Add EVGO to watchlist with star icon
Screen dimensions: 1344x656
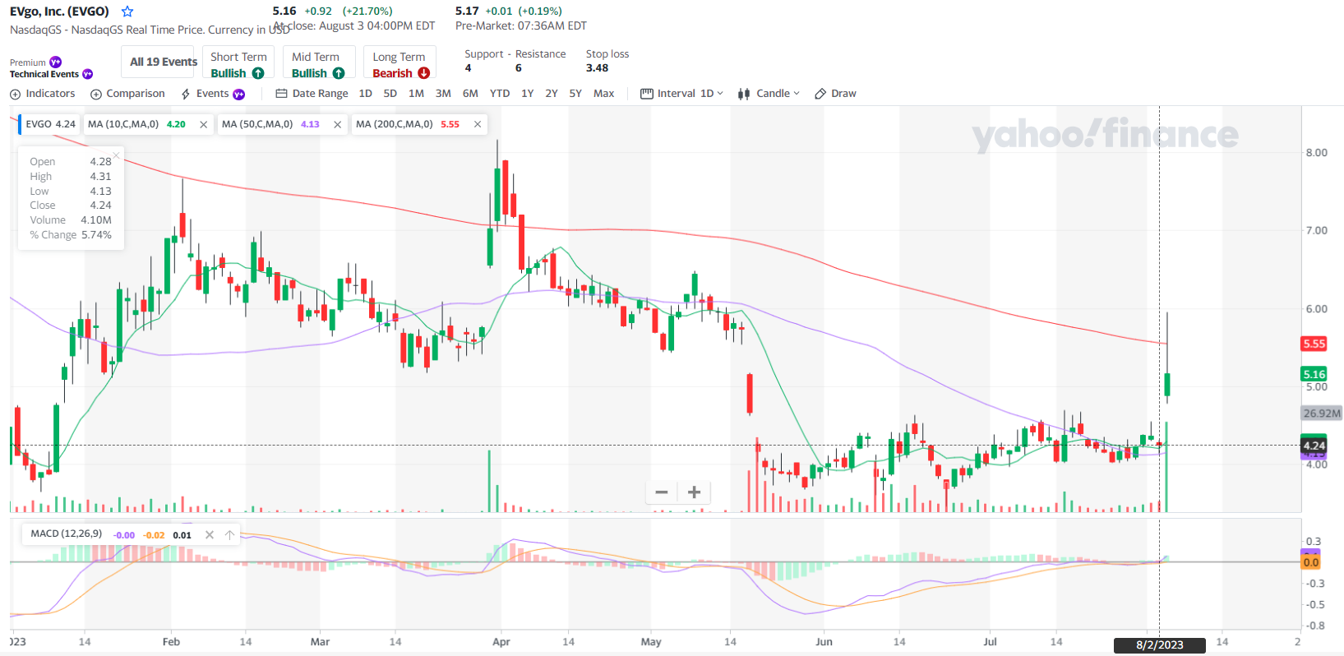(127, 12)
